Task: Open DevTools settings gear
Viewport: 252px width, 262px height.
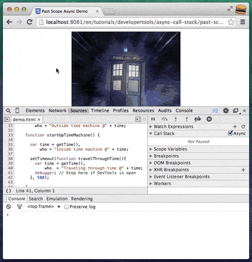Action: 226,111
